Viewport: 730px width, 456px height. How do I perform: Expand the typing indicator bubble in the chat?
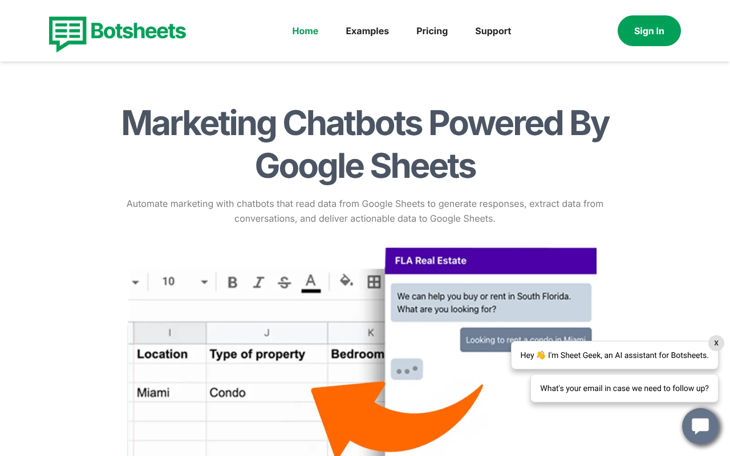pos(407,369)
